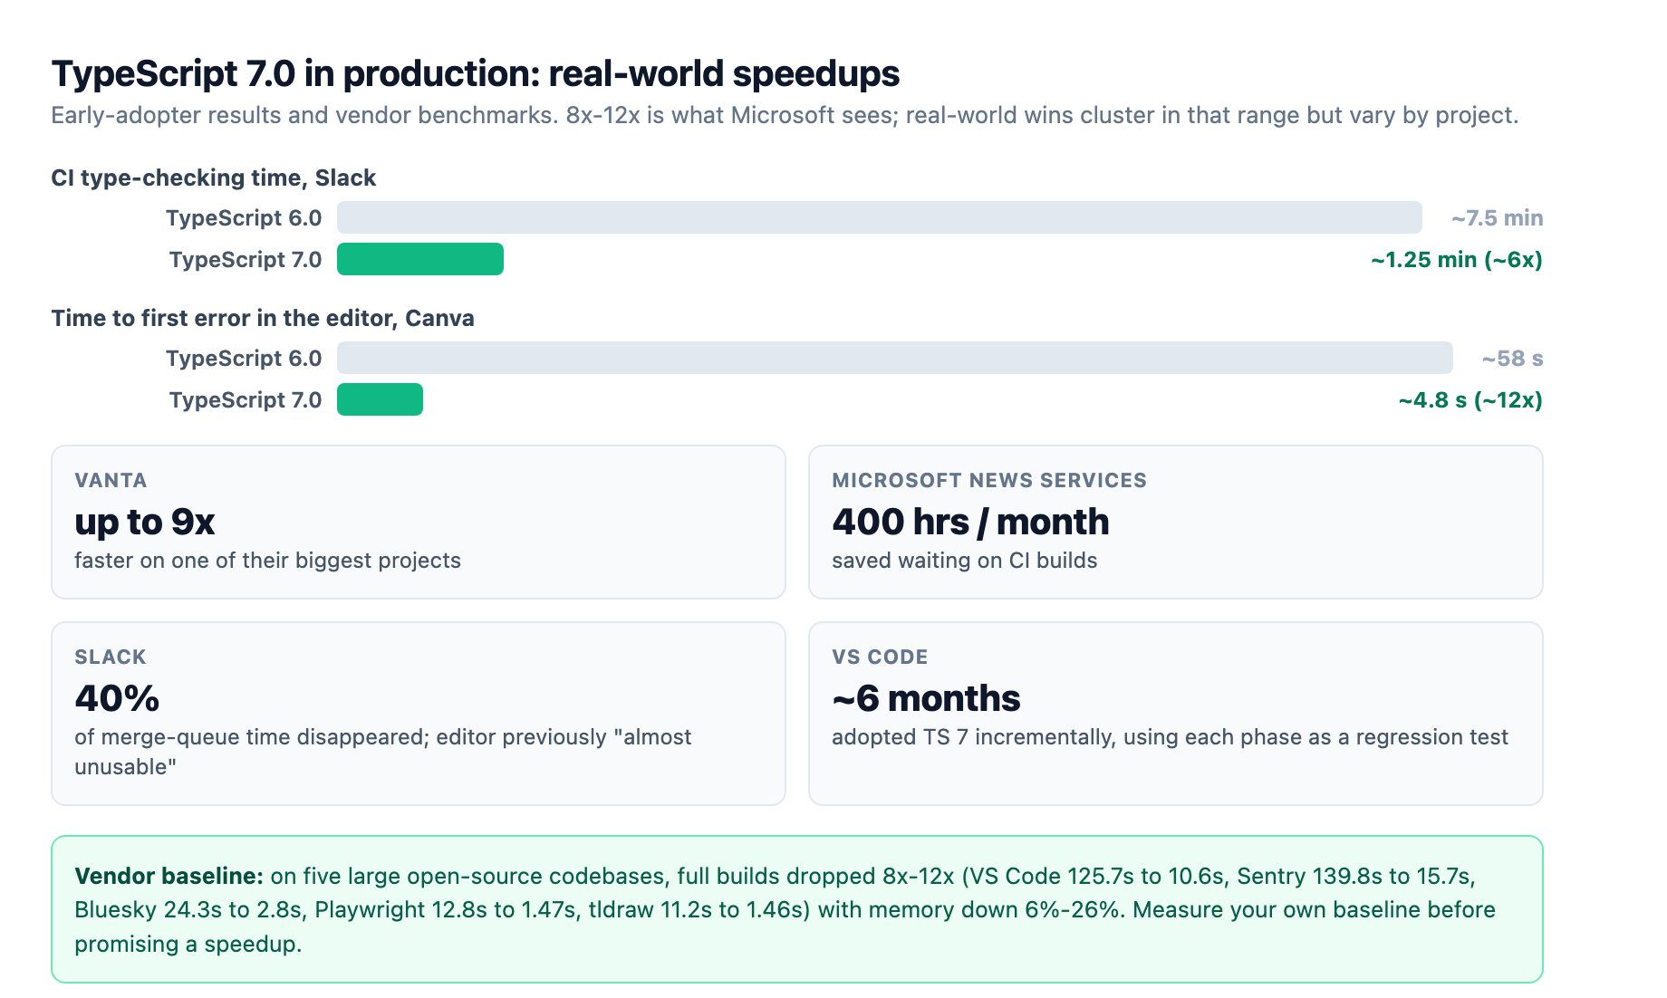Viewport: 1667px width, 998px height.
Task: Click the gray TypeScript 6.0 bar for Canva
Action: (894, 358)
